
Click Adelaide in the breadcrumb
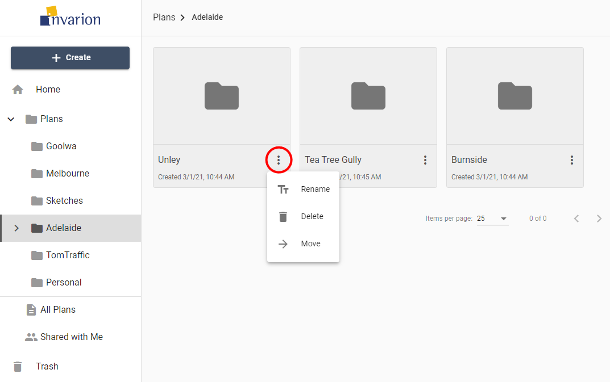click(x=208, y=17)
